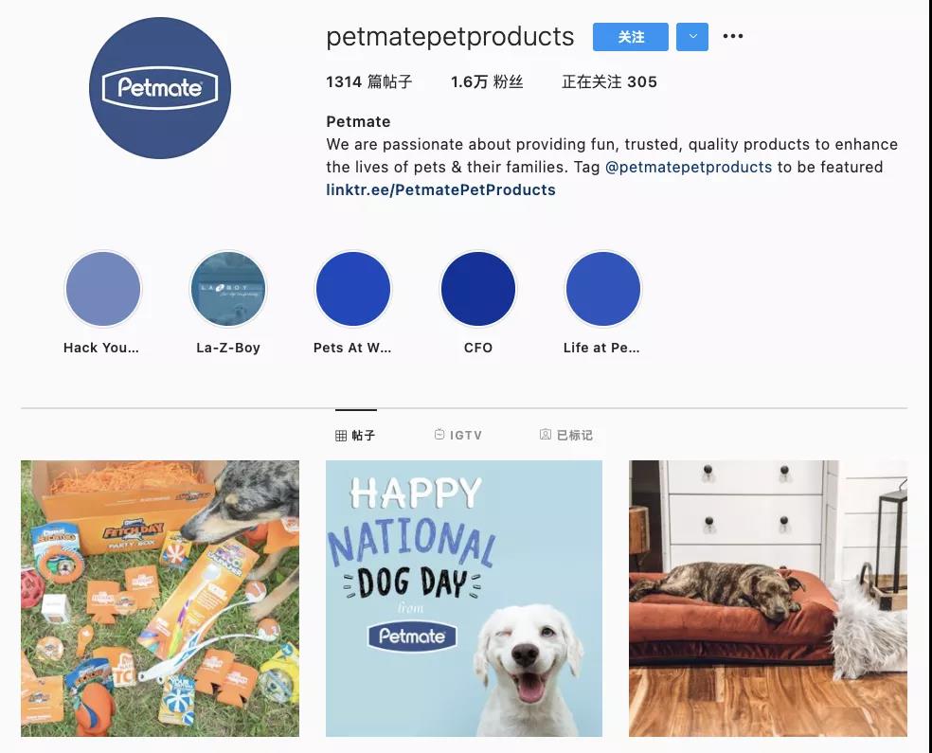932x753 pixels.
Task: Click the 1314 篇帖子 posts count
Action: click(x=368, y=82)
